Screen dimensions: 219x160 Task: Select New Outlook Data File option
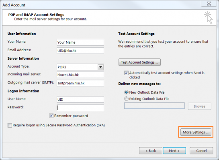126,92
